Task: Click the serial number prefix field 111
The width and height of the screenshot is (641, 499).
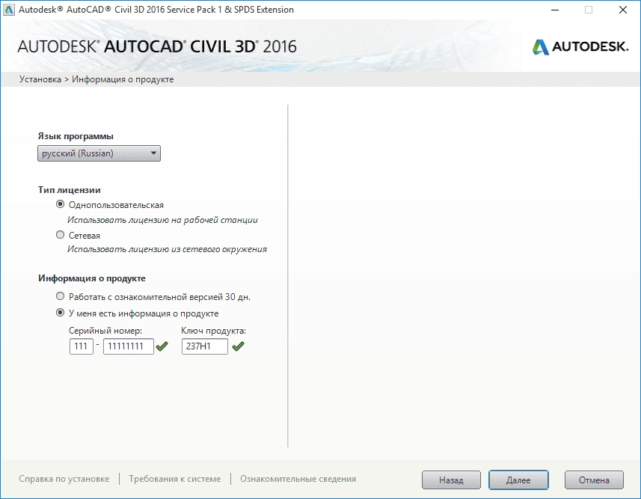Action: click(82, 346)
